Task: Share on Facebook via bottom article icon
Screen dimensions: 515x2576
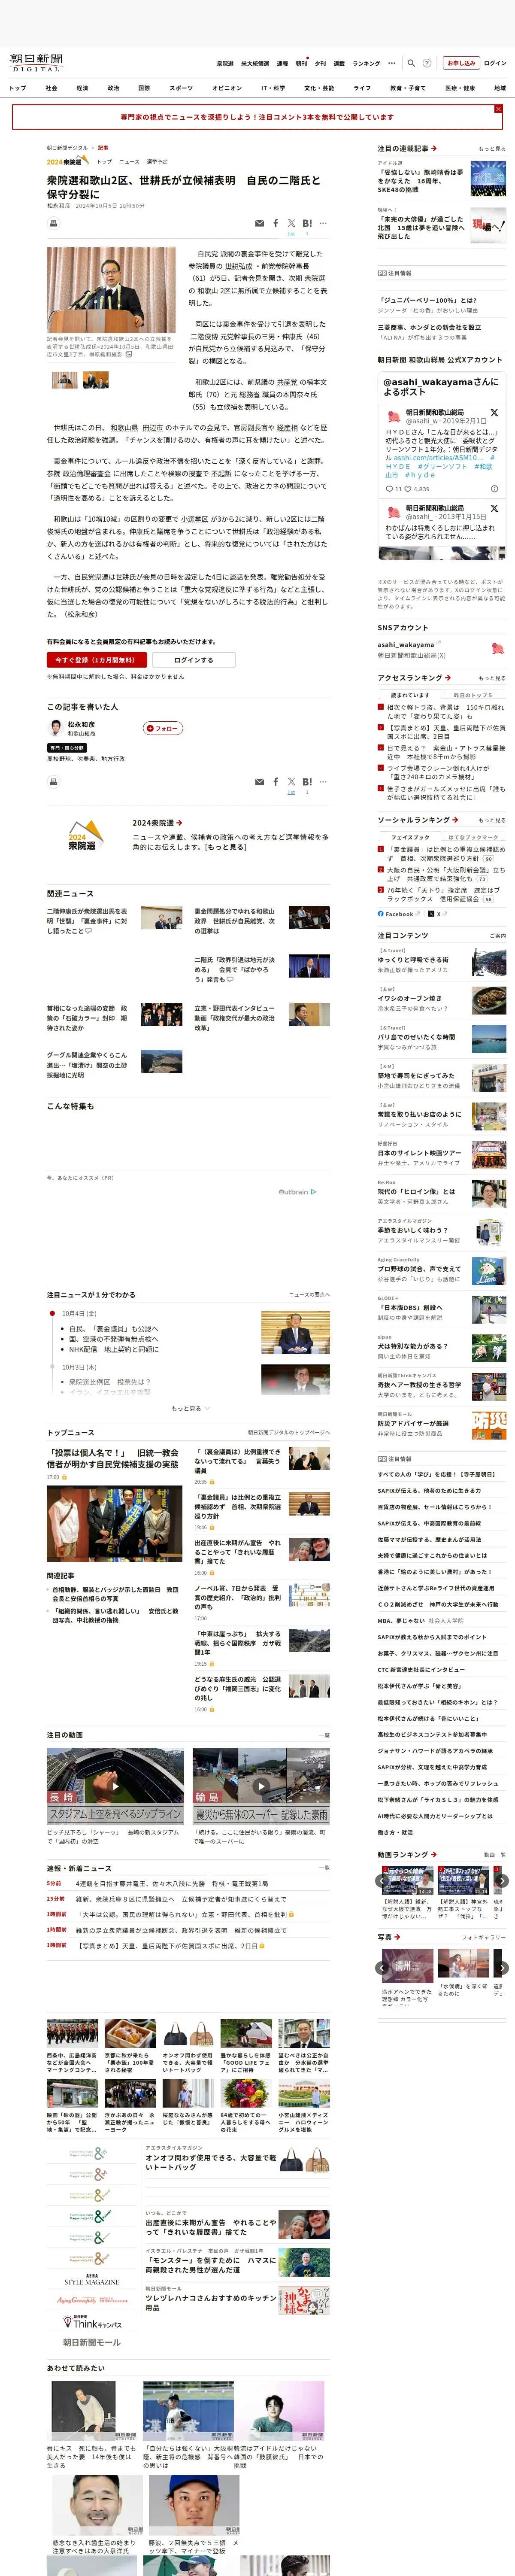Action: click(x=276, y=782)
